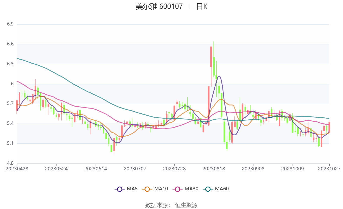Click the peak of the purple MA5 line
The image size is (343, 209).
tap(219, 76)
